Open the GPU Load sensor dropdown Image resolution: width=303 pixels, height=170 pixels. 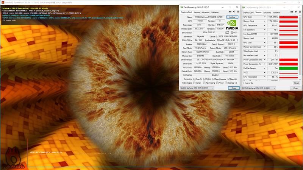coord(265,42)
